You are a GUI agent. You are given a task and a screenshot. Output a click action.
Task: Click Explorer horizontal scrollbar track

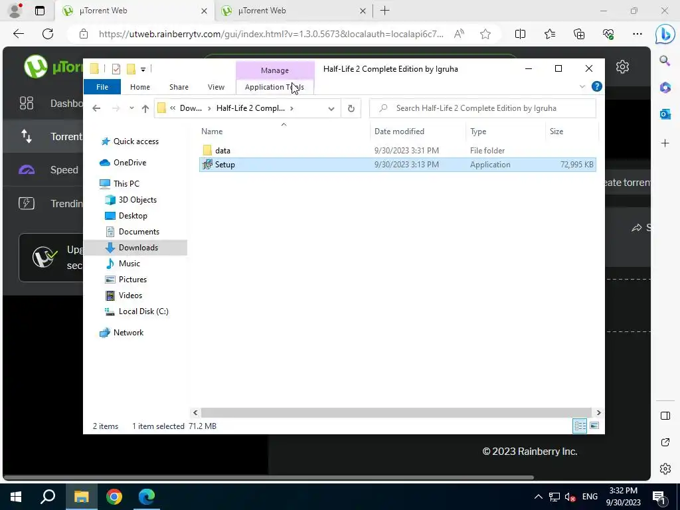396,412
